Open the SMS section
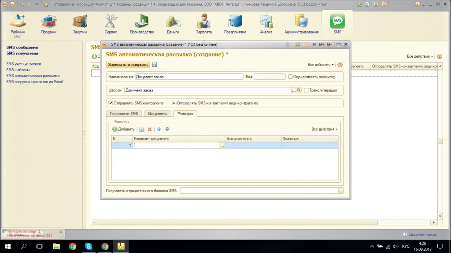 (337, 25)
